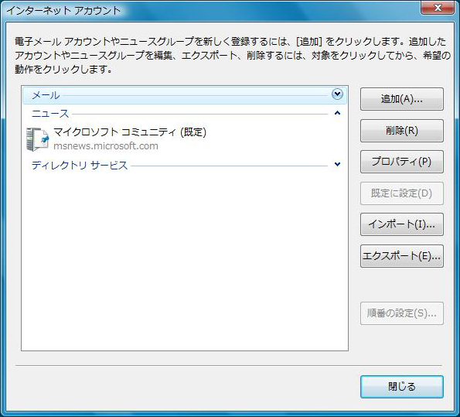
Task: Click the エクスポート(E)... button
Action: 401,256
